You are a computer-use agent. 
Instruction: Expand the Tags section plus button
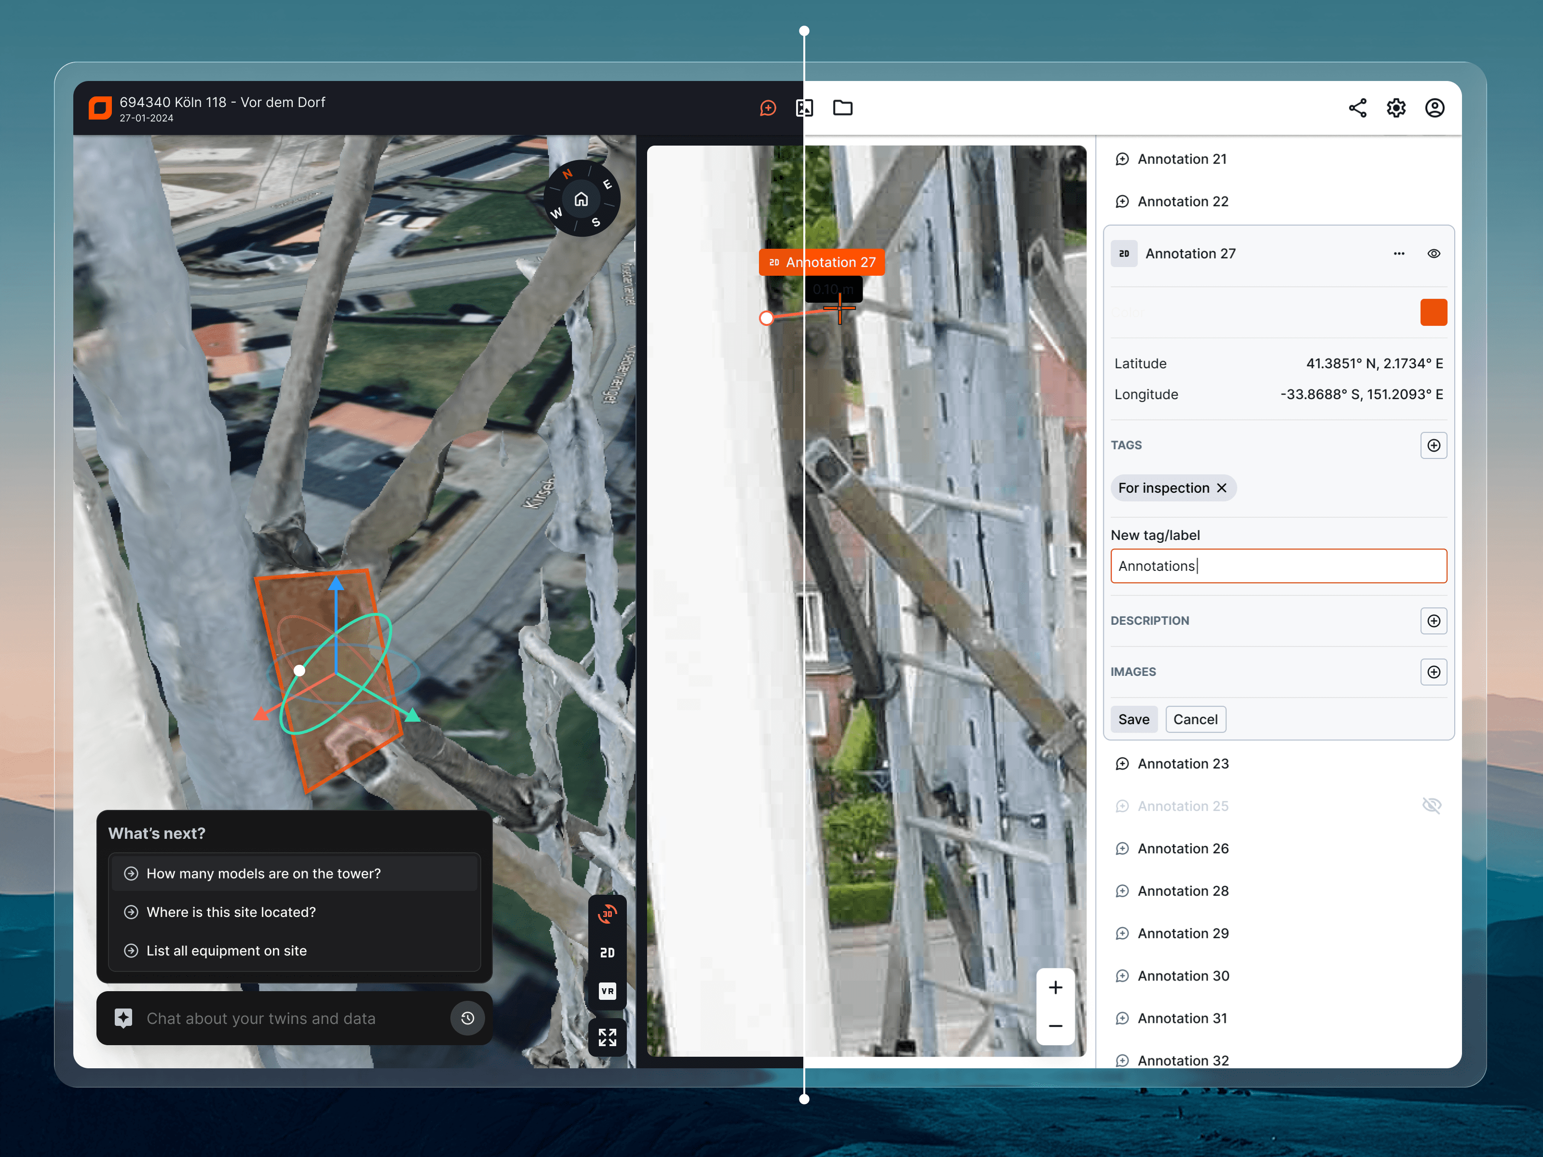(1434, 445)
